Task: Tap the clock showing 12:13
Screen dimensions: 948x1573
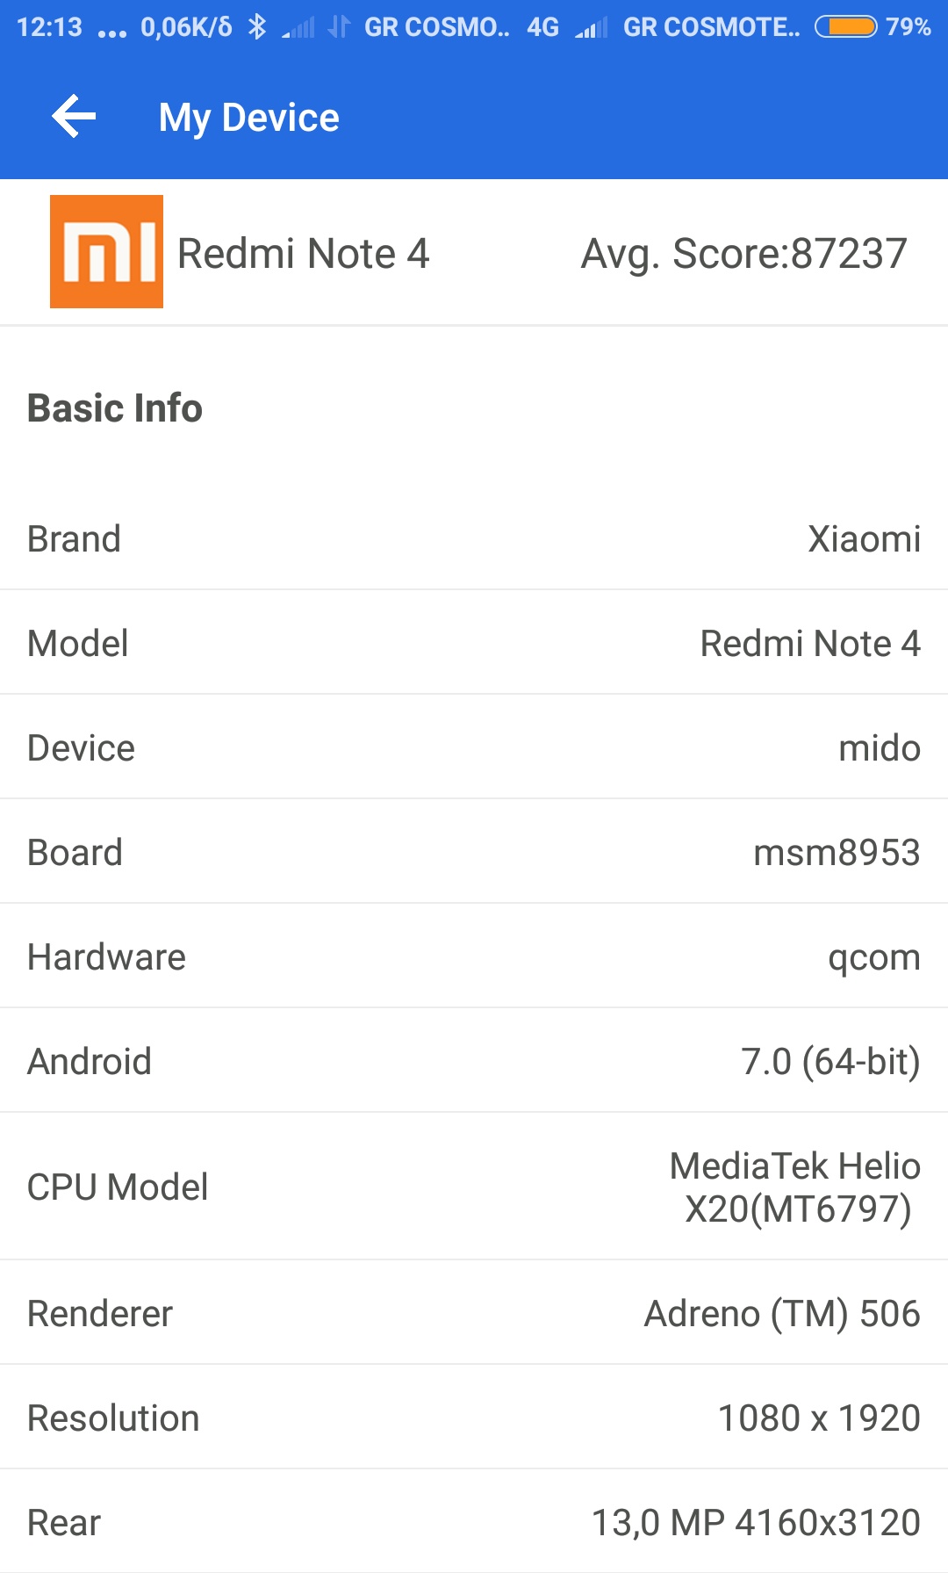Action: [49, 27]
